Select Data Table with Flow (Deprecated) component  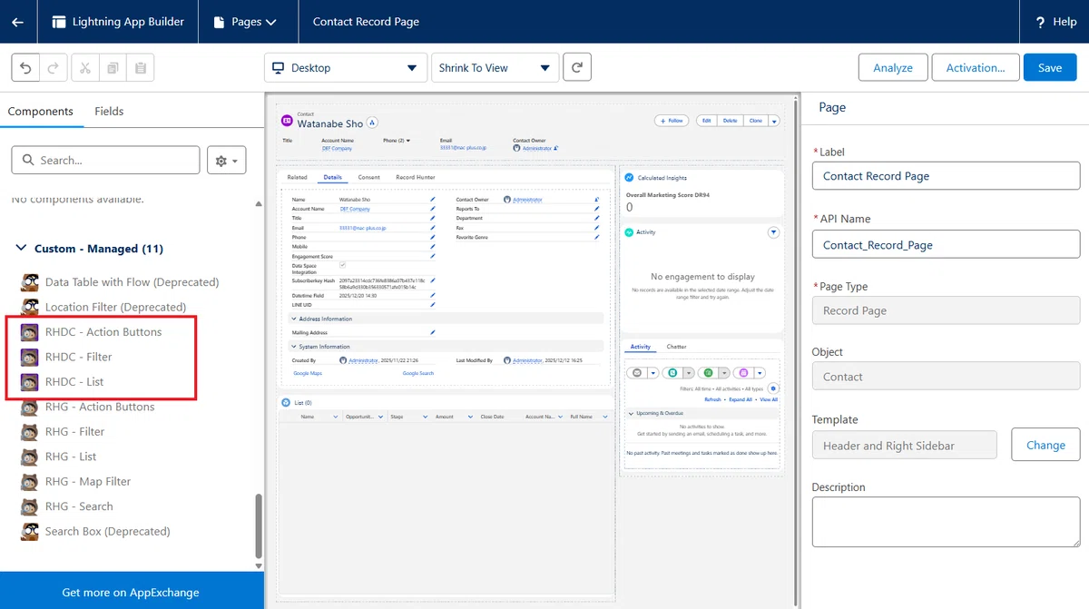pyautogui.click(x=120, y=282)
